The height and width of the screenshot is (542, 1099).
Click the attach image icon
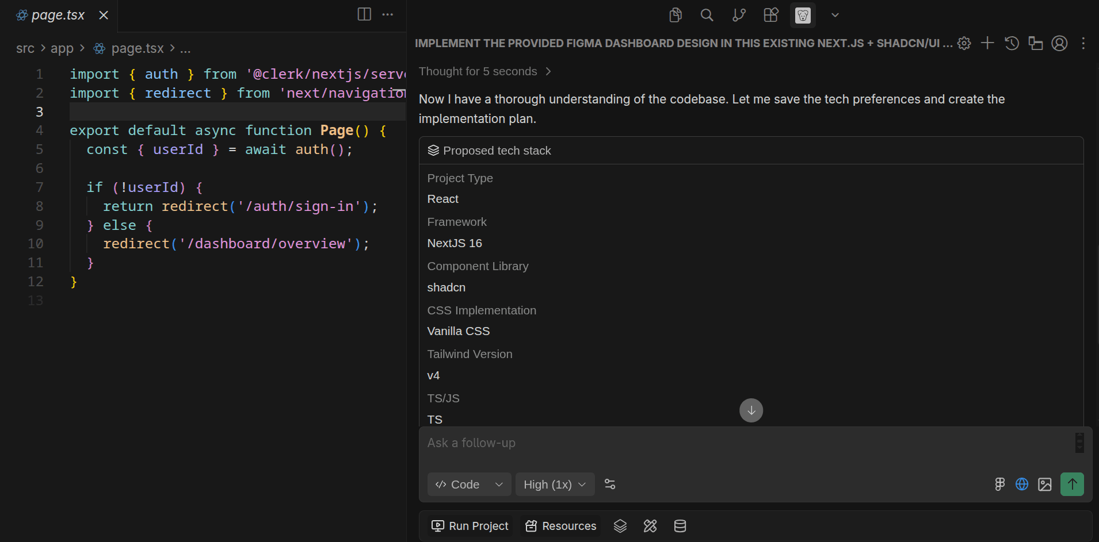point(1045,485)
